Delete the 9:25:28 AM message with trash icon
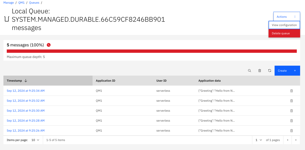 coord(291,121)
